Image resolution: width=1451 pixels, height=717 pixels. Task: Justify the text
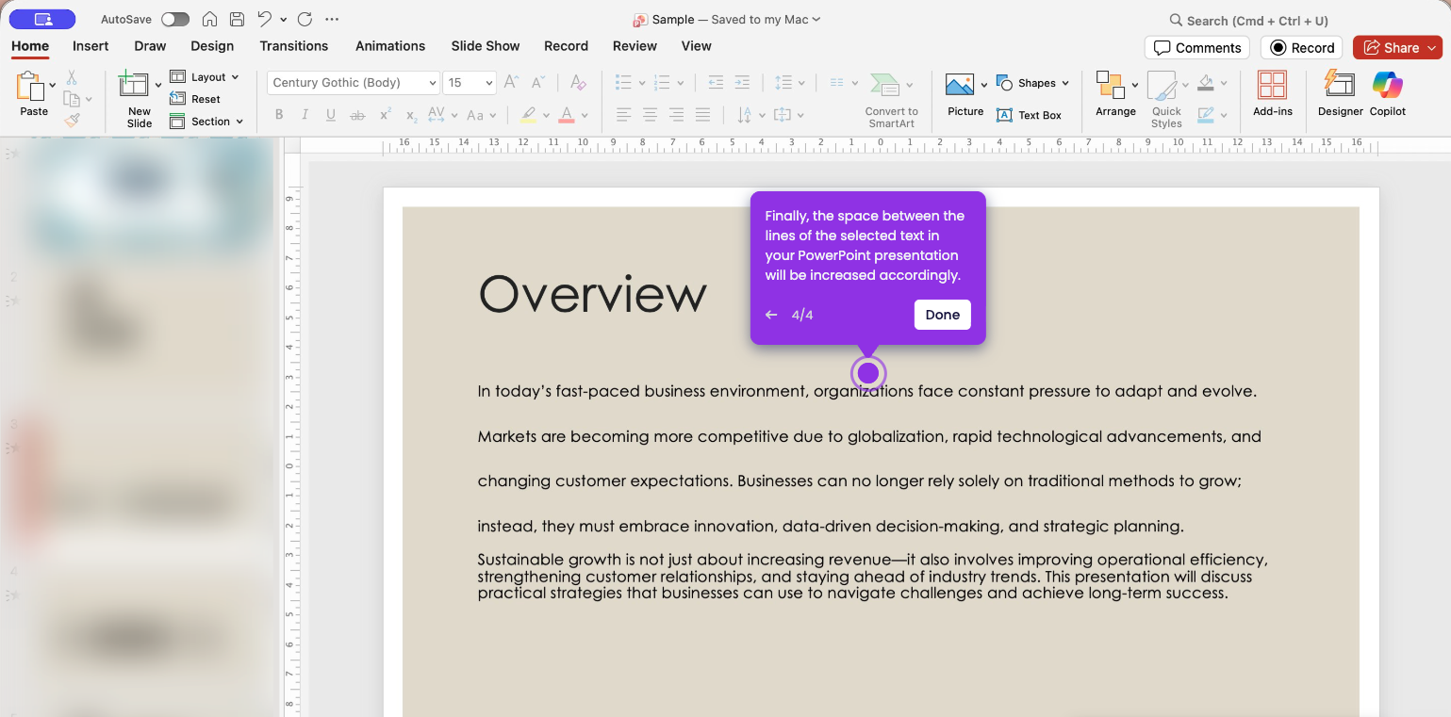(702, 115)
